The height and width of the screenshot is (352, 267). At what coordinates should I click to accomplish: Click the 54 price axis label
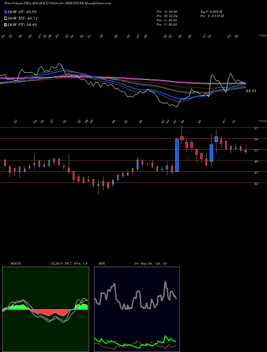256,139
